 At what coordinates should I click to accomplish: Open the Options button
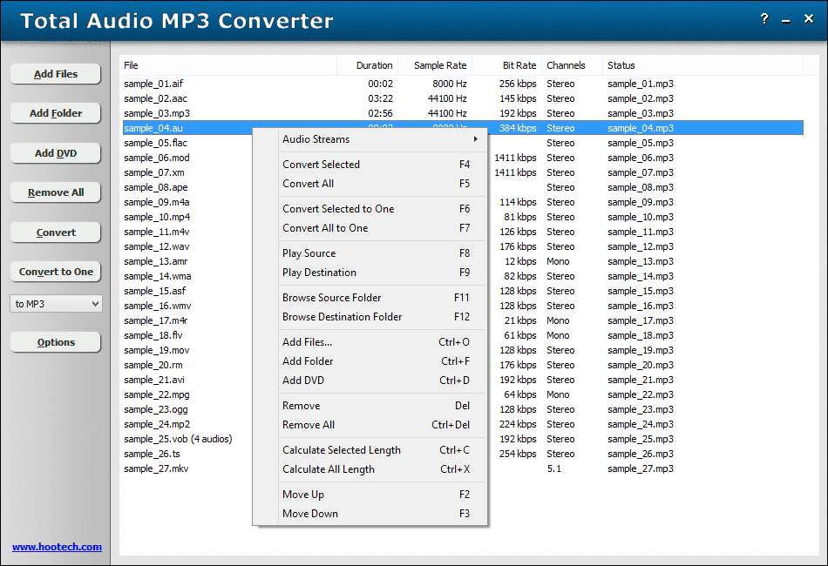[x=56, y=342]
